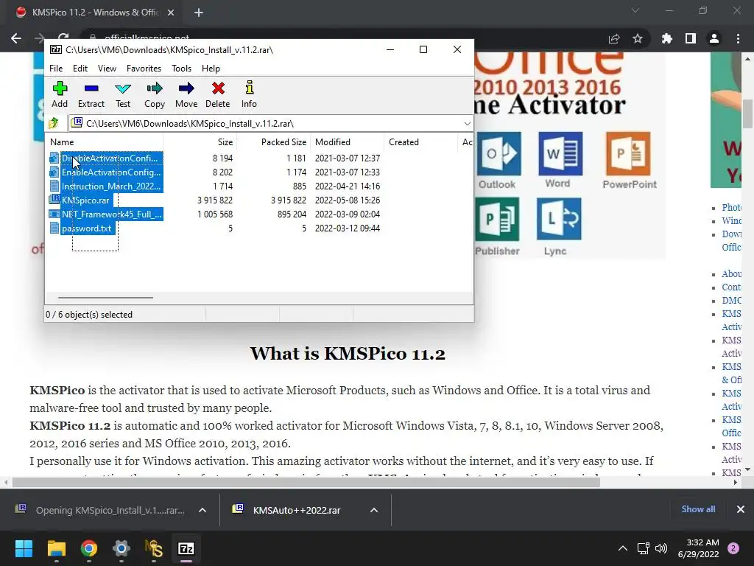Open Chrome's three-dot menu
The image size is (754, 566).
pyautogui.click(x=738, y=38)
